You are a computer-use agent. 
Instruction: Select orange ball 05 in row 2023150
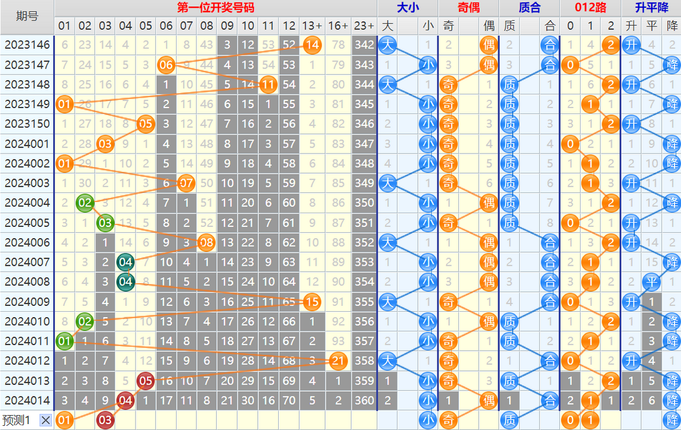(x=146, y=124)
